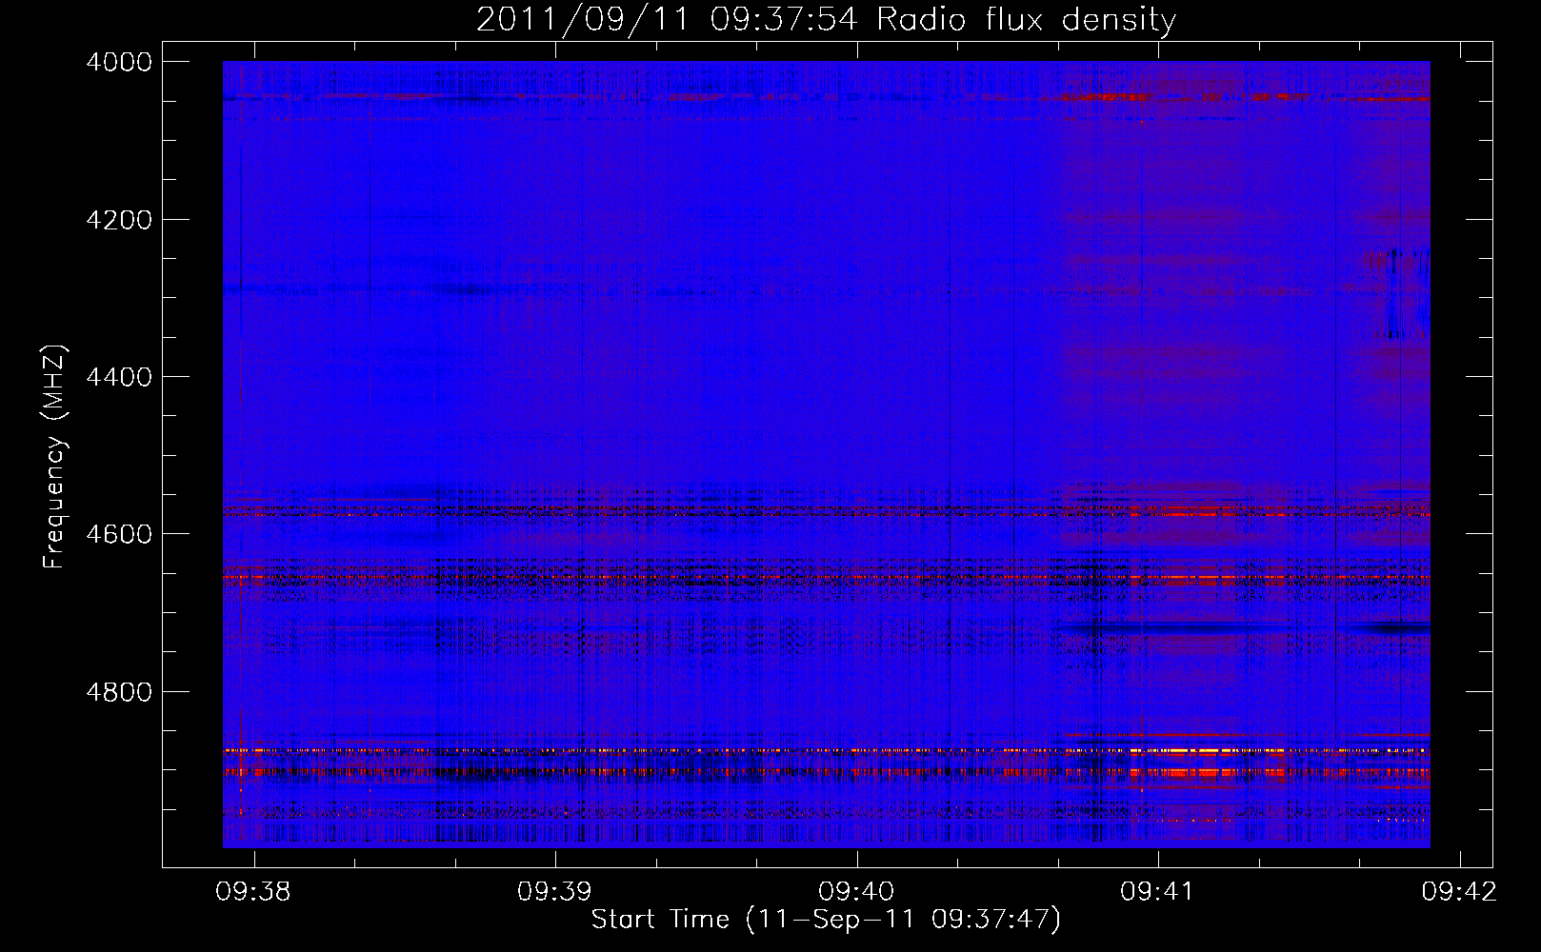This screenshot has width=1541, height=952.
Task: Click the 09:40 time axis label
Action: click(x=856, y=892)
